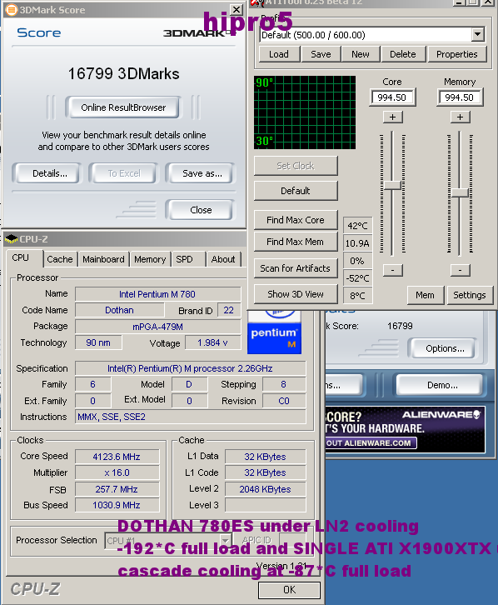Click the processor name Intel Pentium M 780
Viewport: 498px width, 605px height.
[x=157, y=294]
